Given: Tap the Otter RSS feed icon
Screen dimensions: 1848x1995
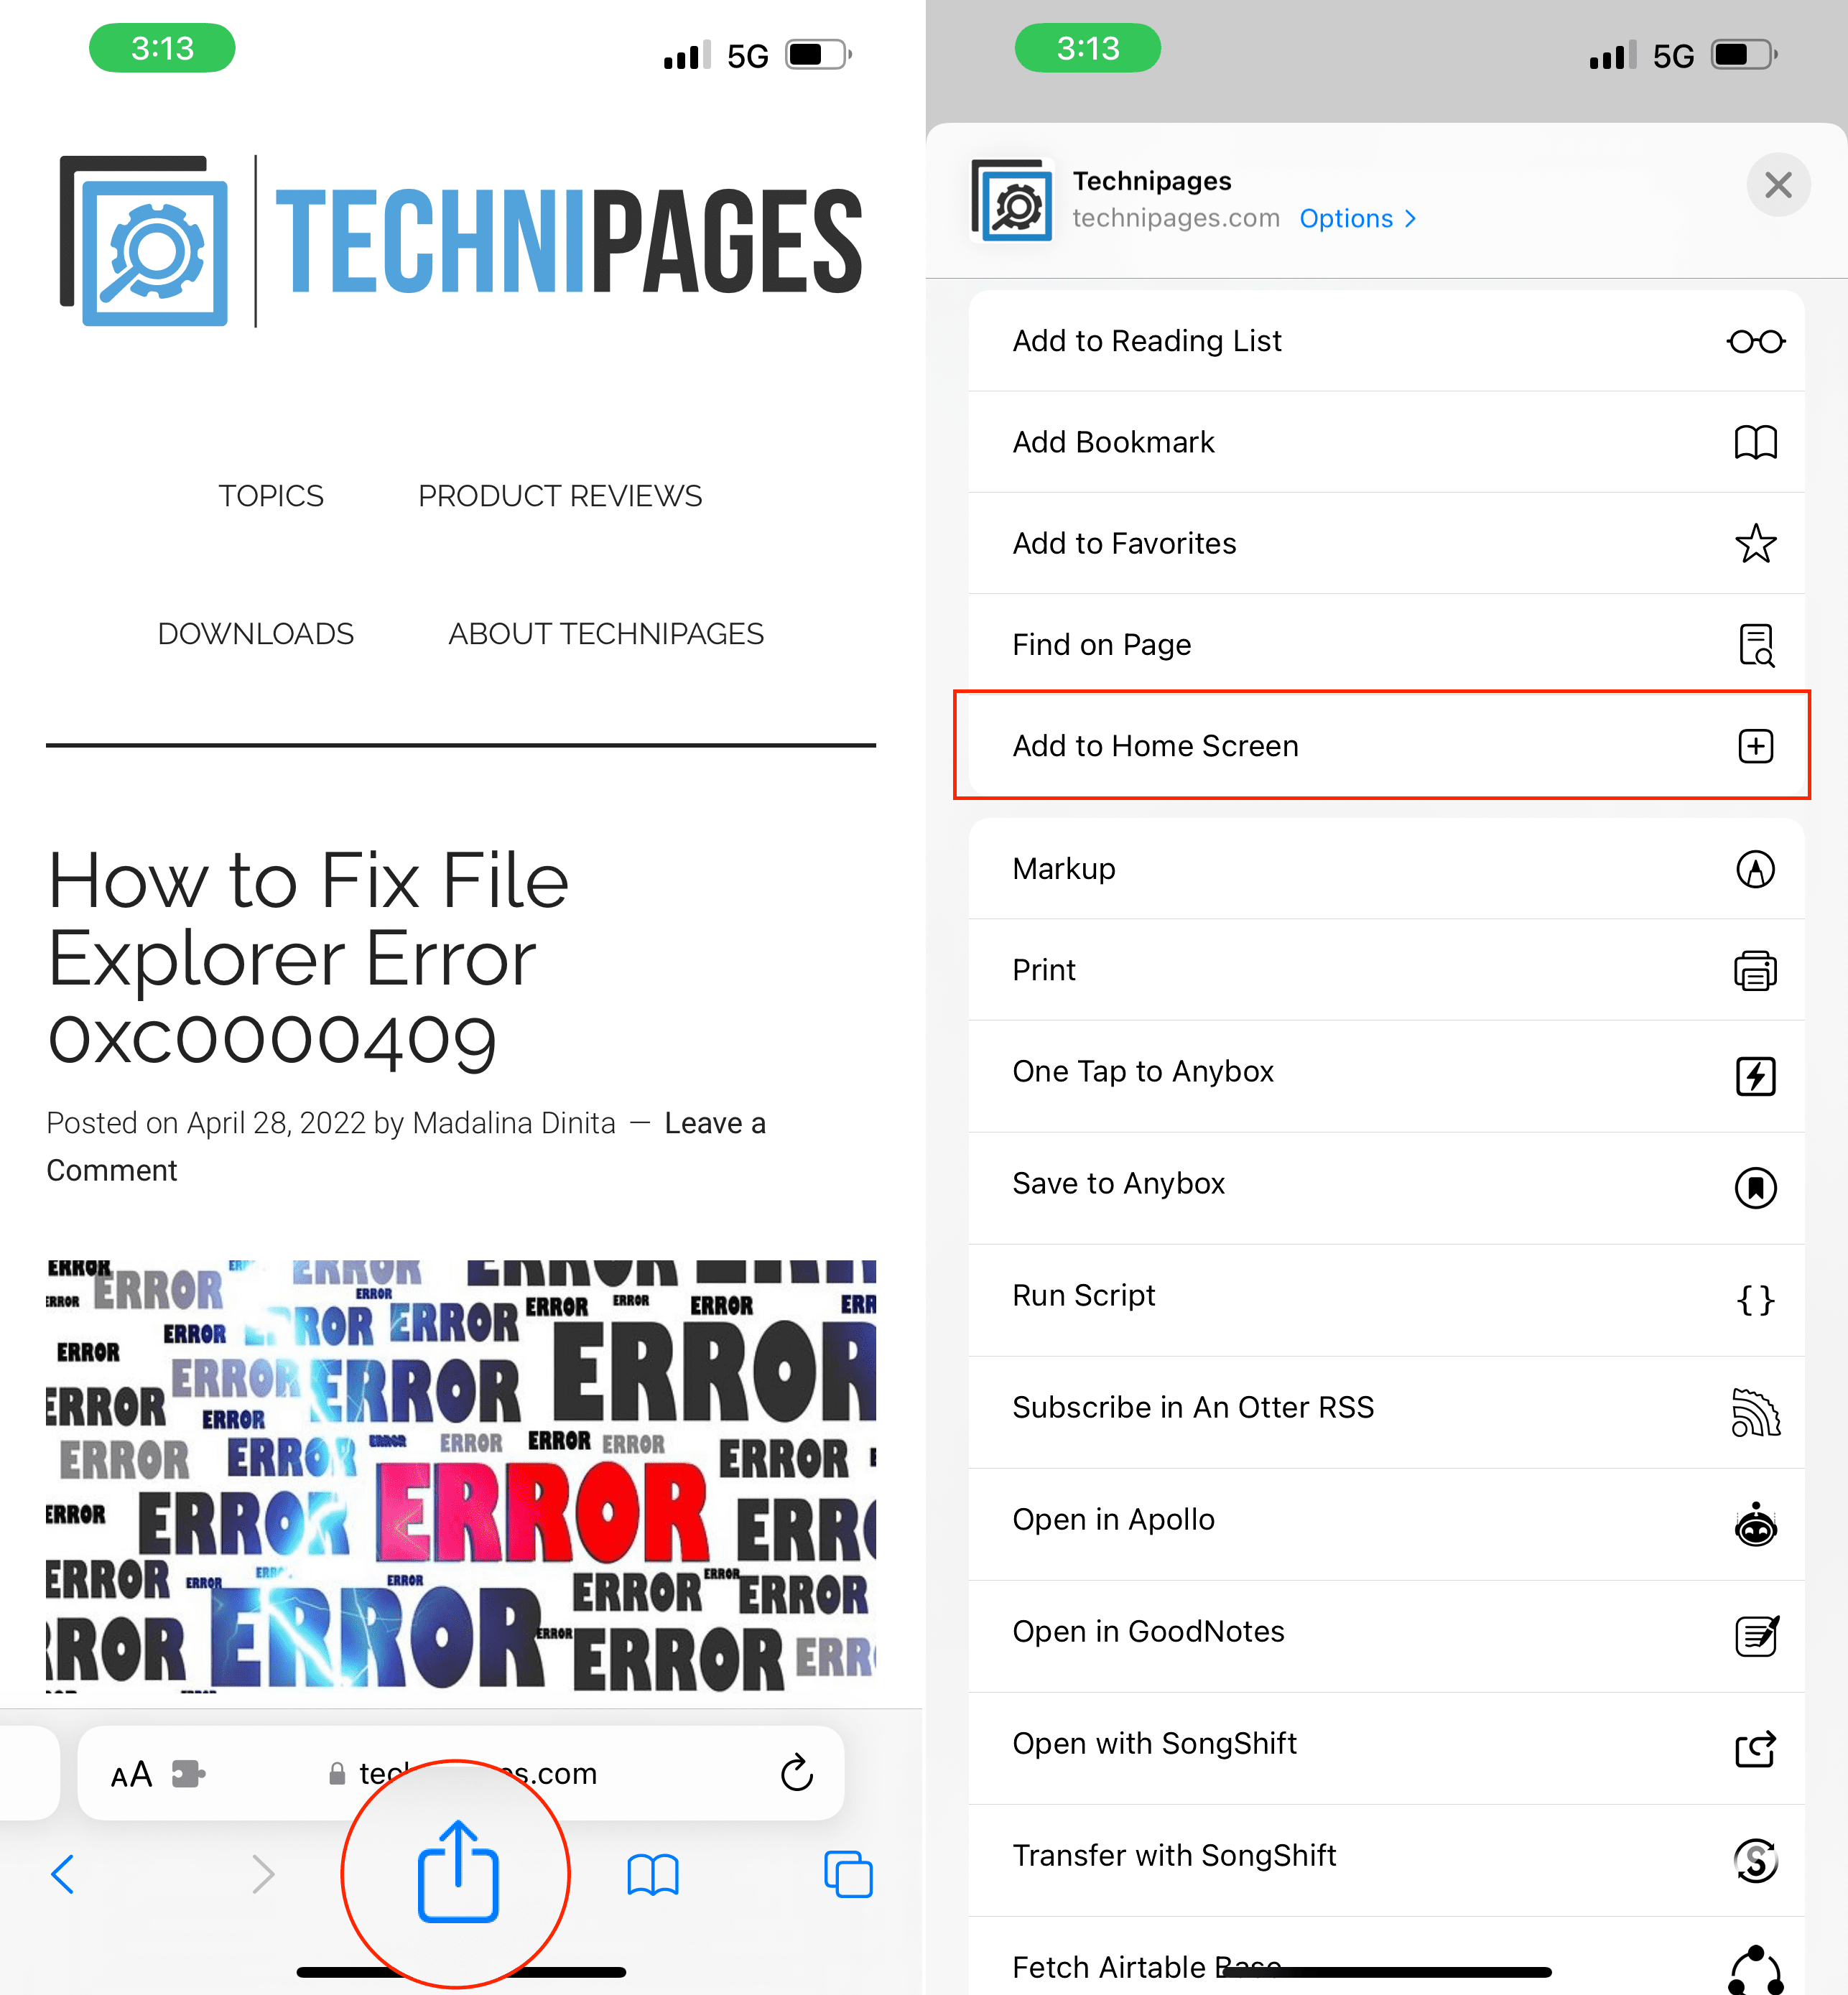Looking at the screenshot, I should tap(1755, 1412).
